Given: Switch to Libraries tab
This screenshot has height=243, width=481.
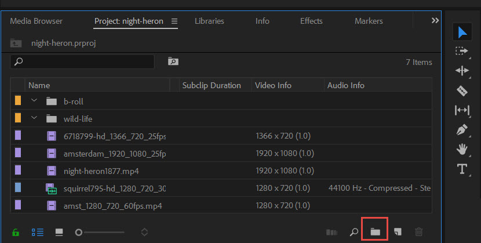Looking at the screenshot, I should click(x=210, y=21).
